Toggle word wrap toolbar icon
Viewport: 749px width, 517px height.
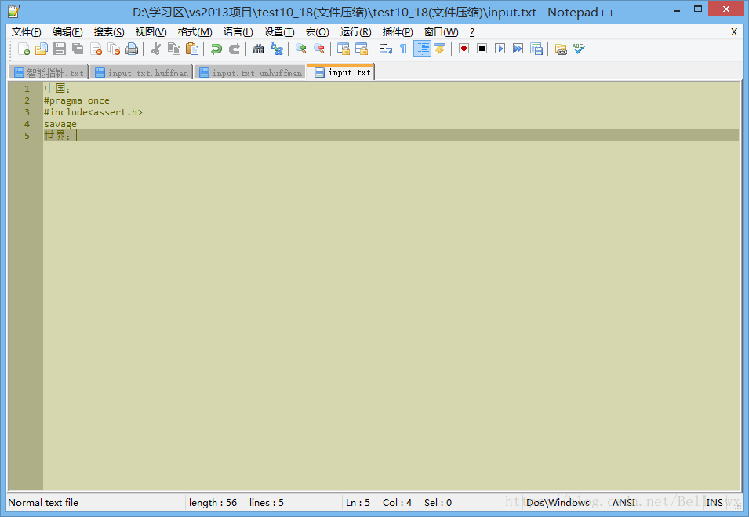click(385, 49)
